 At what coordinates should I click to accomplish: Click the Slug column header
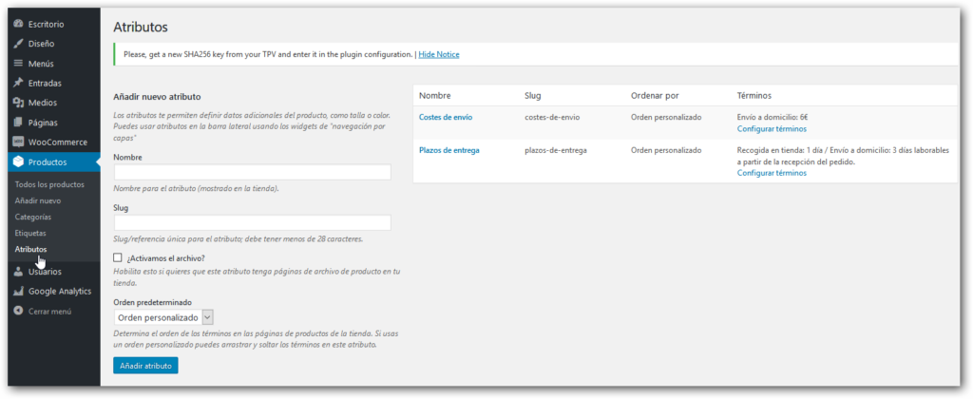(533, 96)
